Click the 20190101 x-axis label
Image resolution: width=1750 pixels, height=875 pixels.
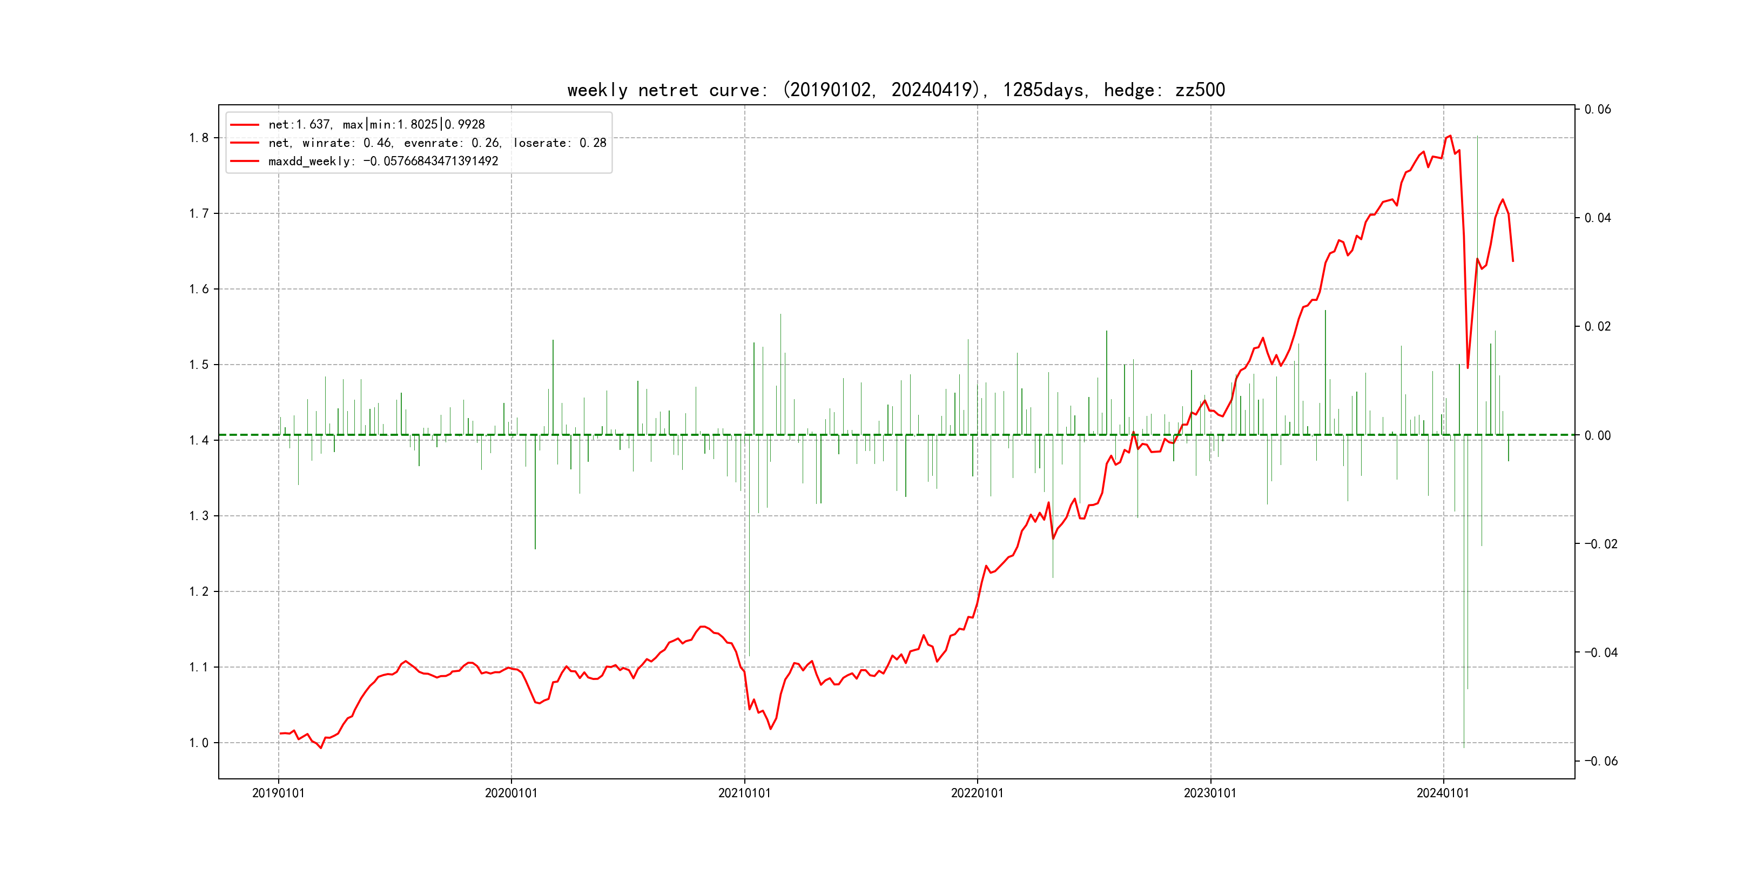(x=279, y=793)
